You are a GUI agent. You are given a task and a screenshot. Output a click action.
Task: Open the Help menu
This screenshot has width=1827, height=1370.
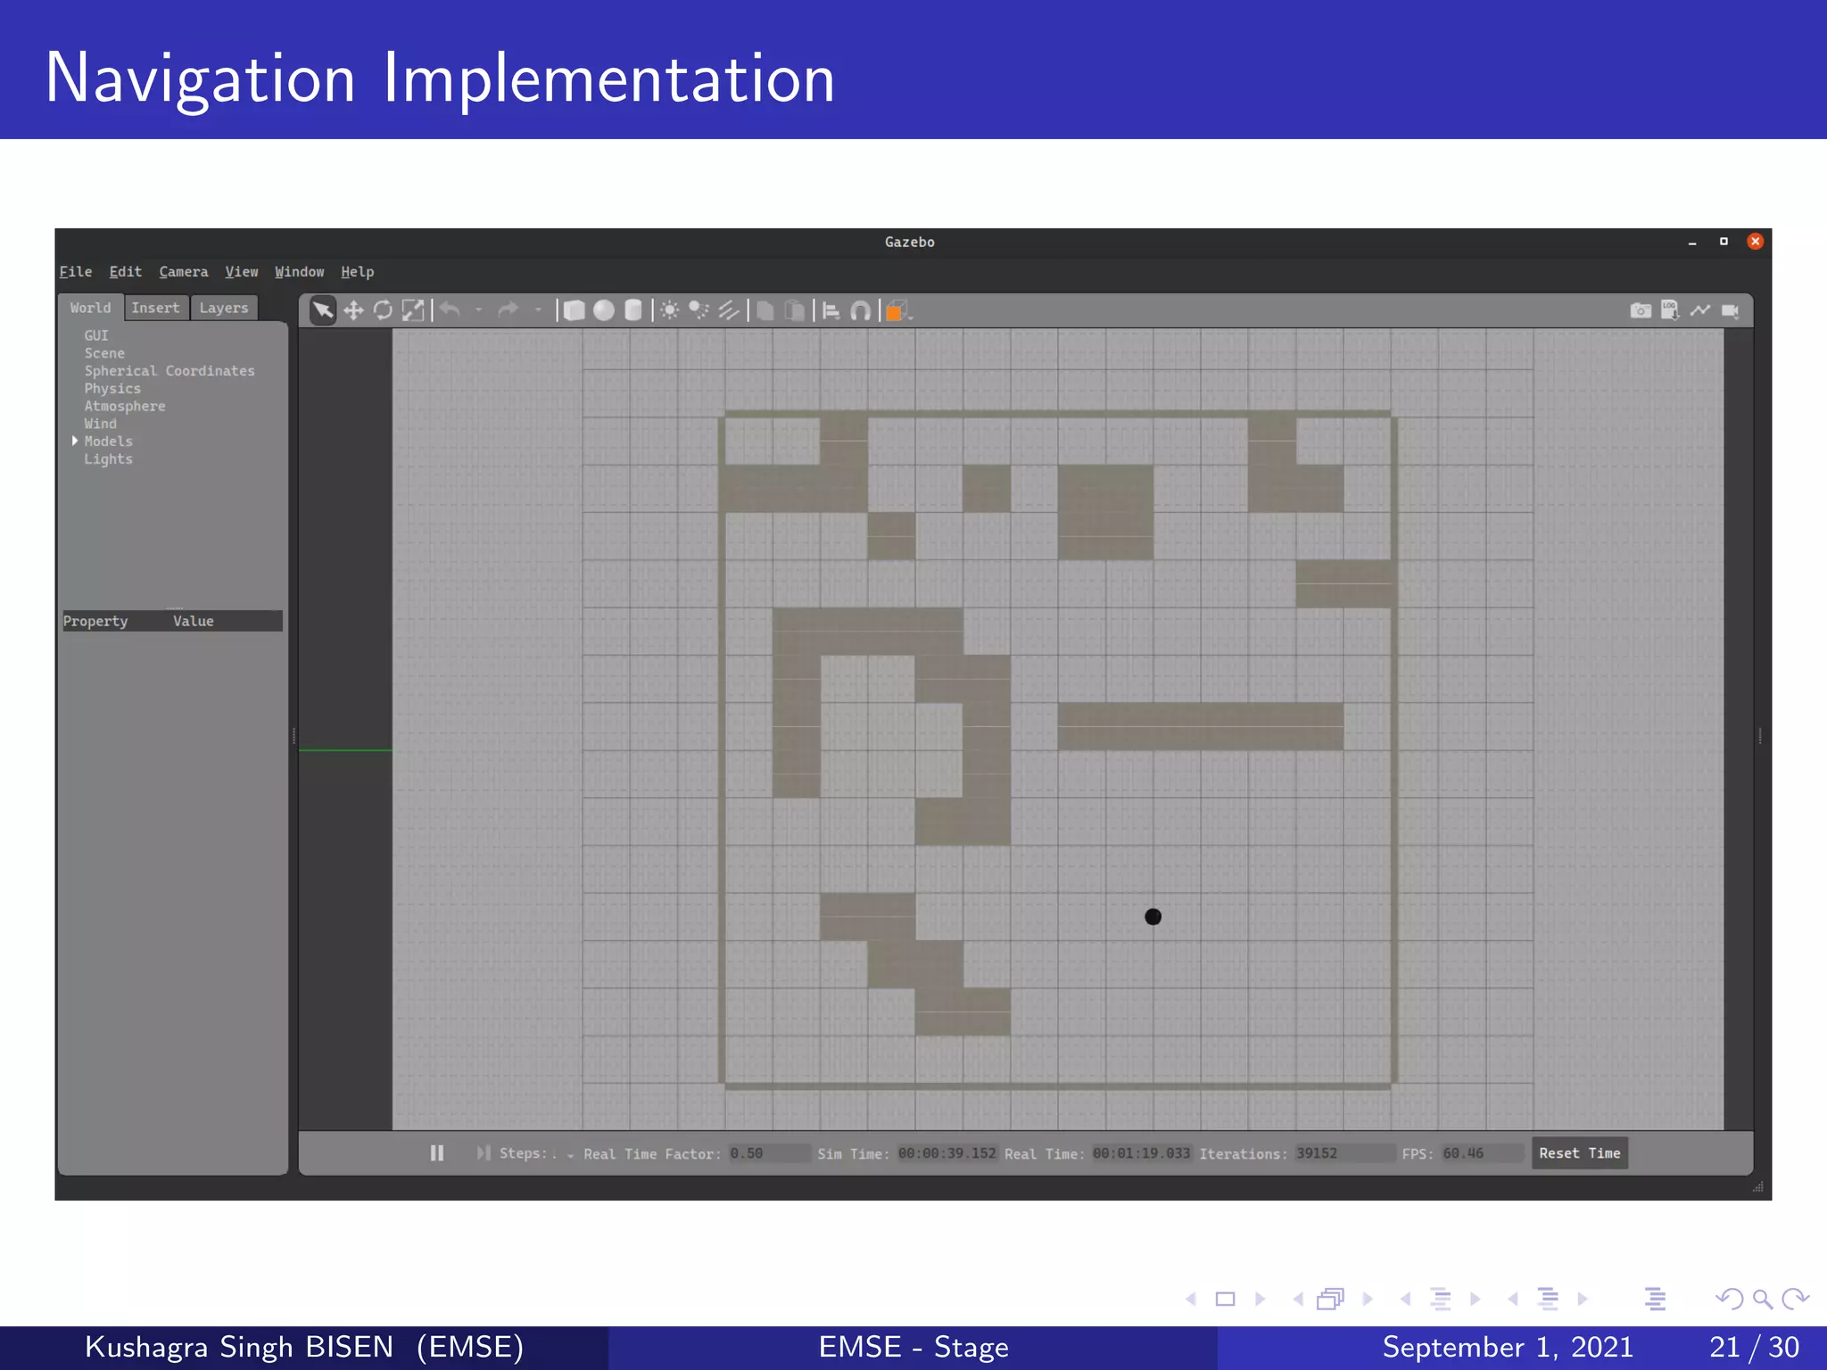pos(358,272)
